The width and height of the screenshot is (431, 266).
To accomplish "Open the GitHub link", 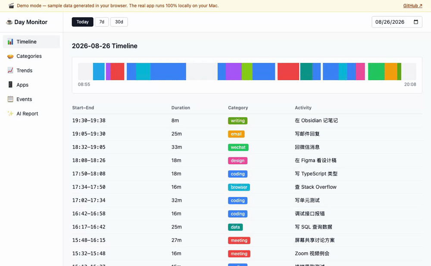I will point(412,6).
